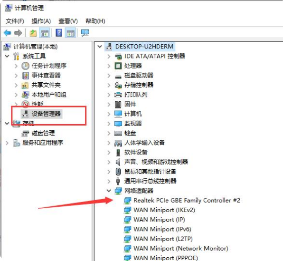Click the Forward arrow toolbar icon

[18, 33]
